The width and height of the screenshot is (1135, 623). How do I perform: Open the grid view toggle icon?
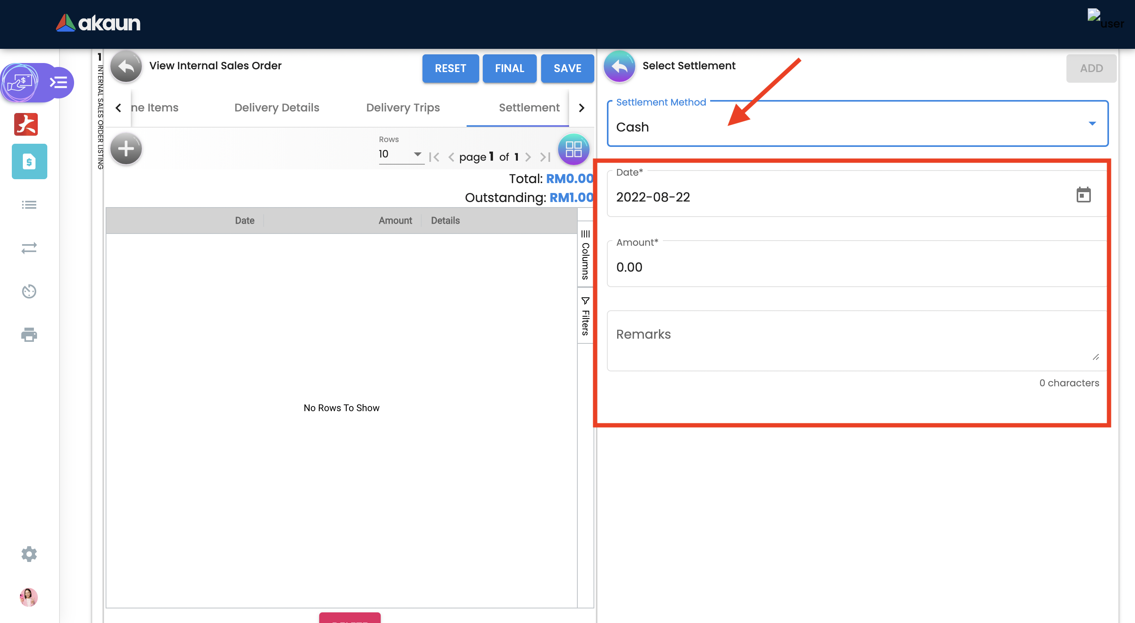click(x=573, y=149)
